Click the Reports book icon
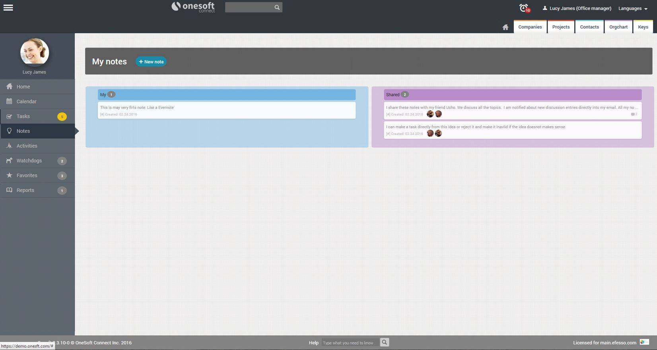This screenshot has width=657, height=350. (9, 190)
